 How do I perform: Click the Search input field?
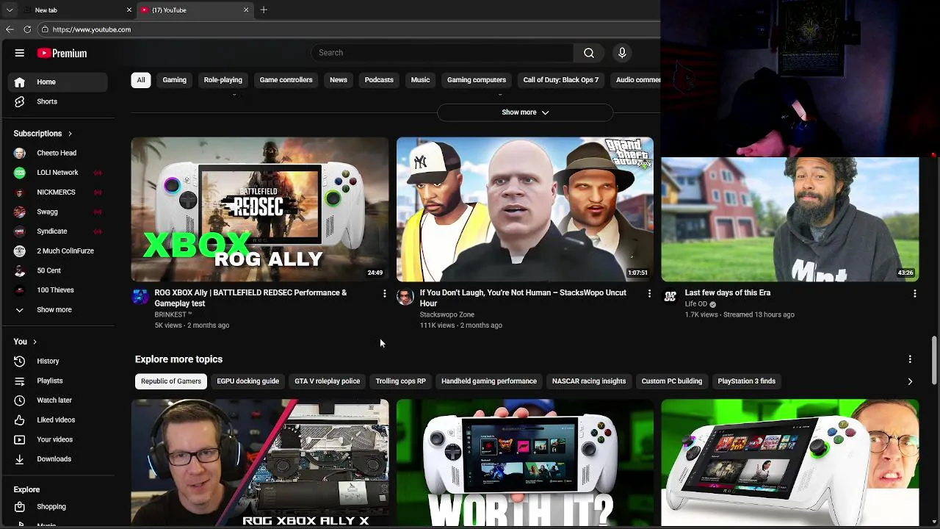[443, 53]
